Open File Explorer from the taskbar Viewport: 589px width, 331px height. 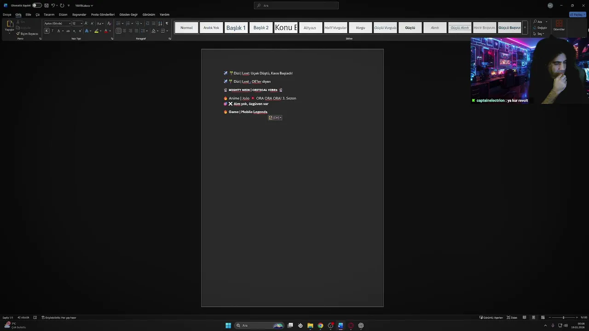(x=310, y=325)
